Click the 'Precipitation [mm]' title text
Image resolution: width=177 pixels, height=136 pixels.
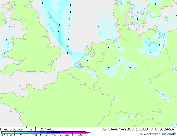pos(18,129)
